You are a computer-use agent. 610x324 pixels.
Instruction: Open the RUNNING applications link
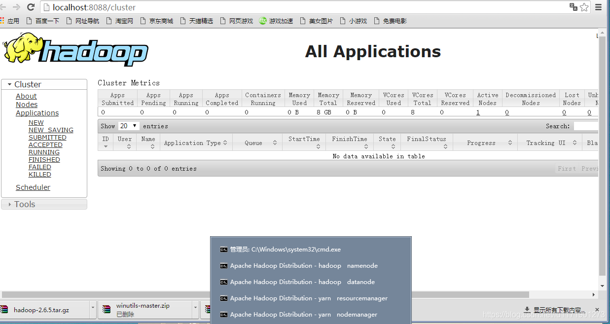coord(44,152)
